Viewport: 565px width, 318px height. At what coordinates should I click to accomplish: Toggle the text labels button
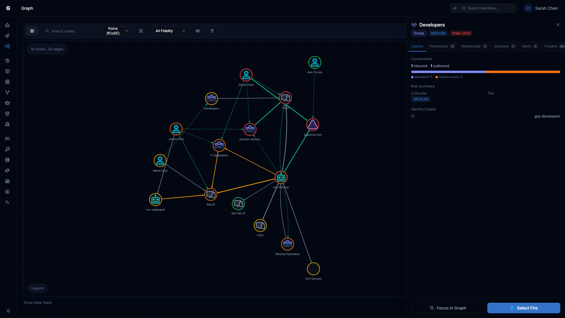(212, 31)
